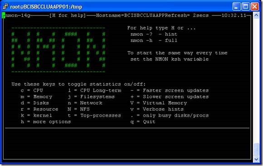This screenshot has height=166, width=263.
Task: Click the green NMON ASCII logo
Action: tap(58, 50)
